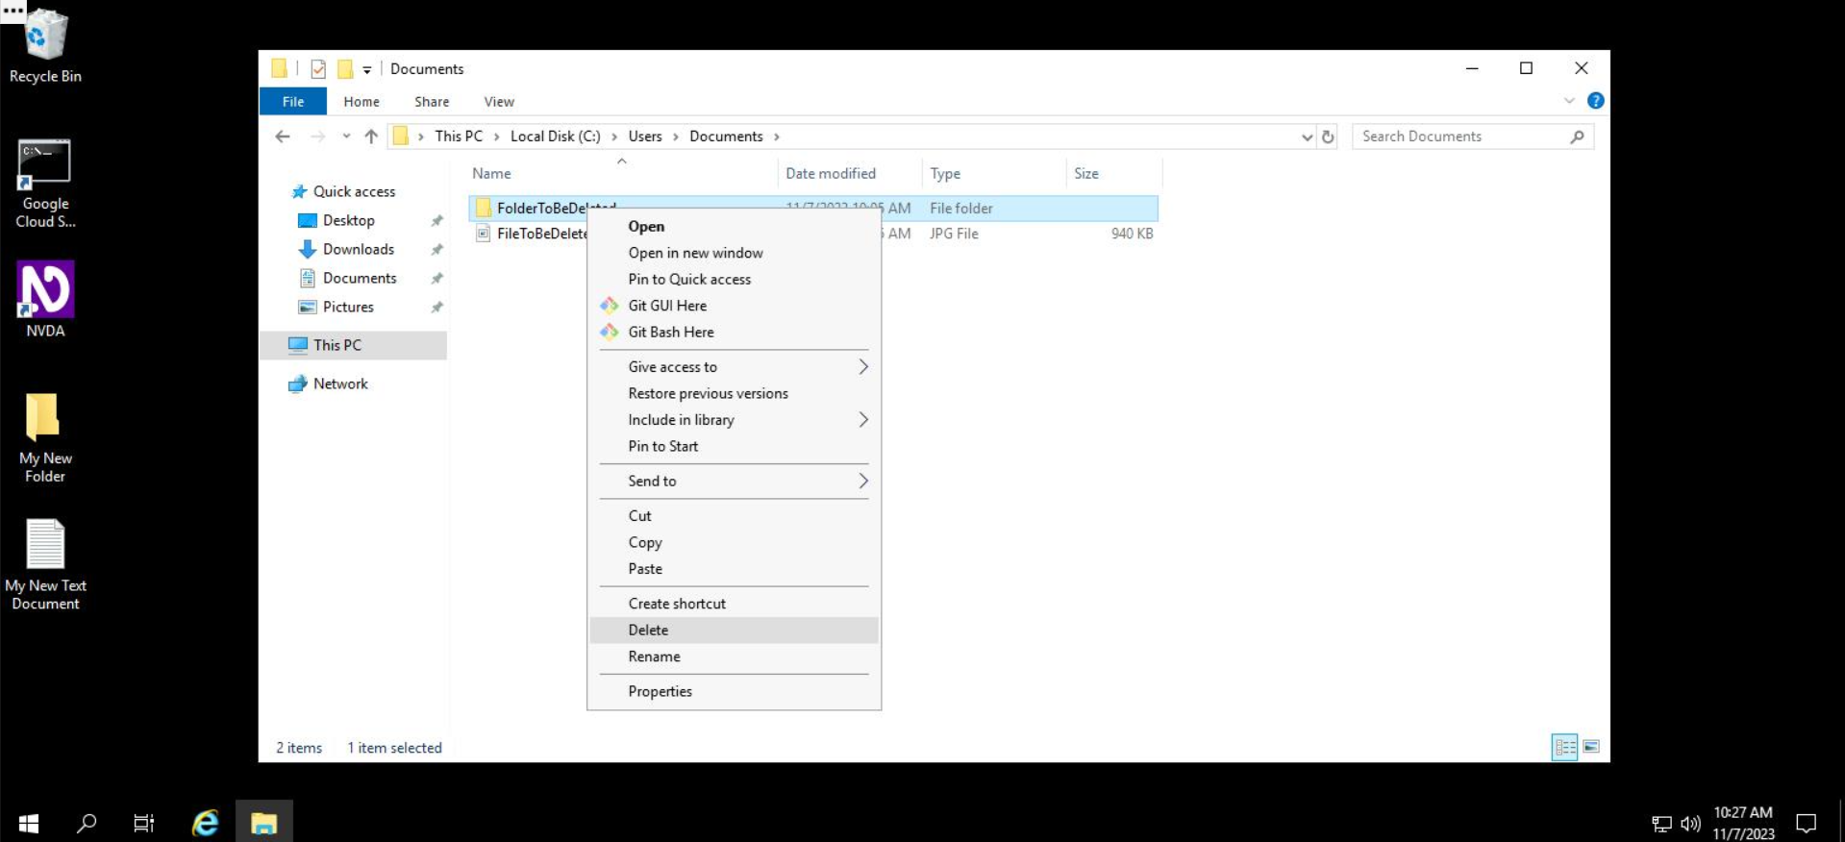The image size is (1845, 842).
Task: Click Properties icon in quick access toolbar
Action: 318,69
